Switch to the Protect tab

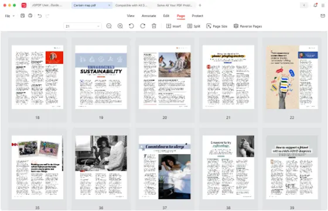197,16
